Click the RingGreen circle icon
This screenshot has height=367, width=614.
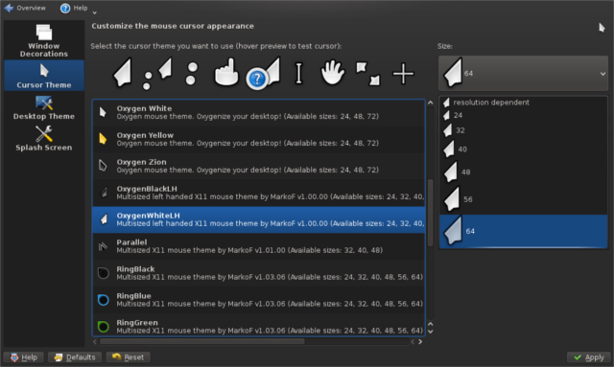pyautogui.click(x=104, y=327)
